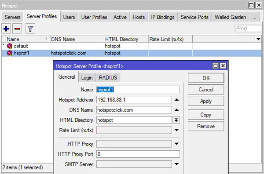
Task: Go to the User Profiles tab
Action: point(94,17)
